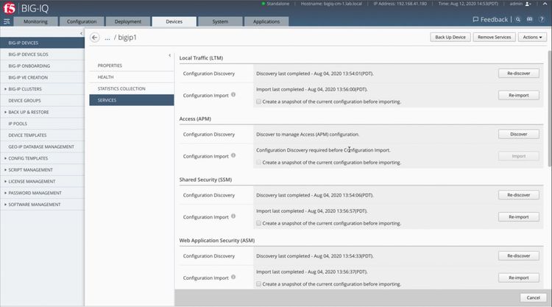
Task: Select the Devices tab
Action: [x=174, y=21]
